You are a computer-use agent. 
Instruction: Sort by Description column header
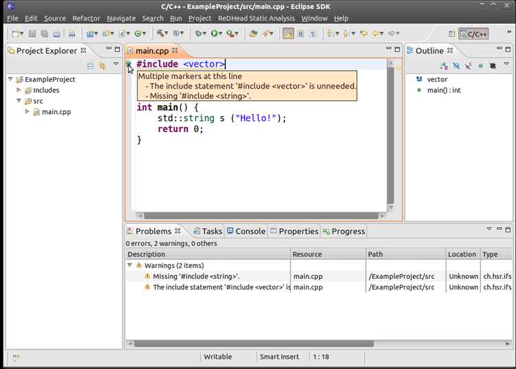coord(208,254)
